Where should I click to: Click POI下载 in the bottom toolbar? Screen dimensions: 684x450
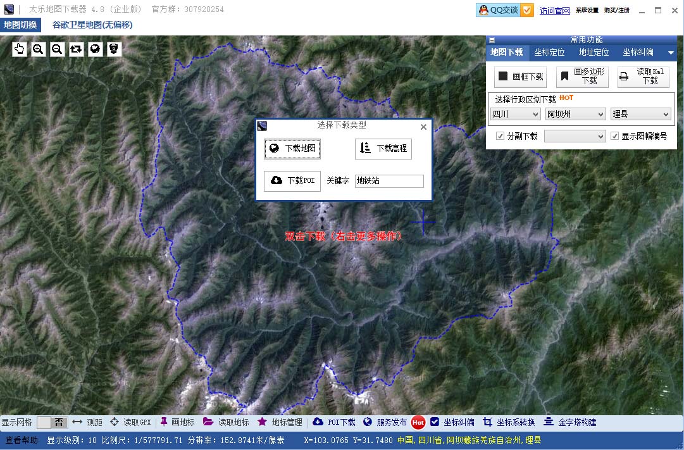(334, 422)
